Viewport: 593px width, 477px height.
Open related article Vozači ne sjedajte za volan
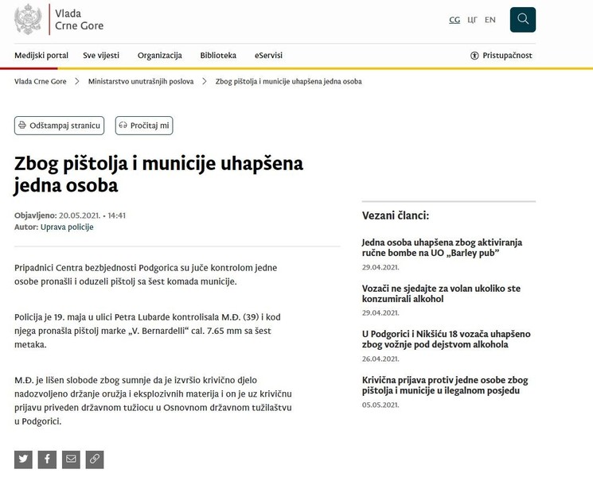441,293
